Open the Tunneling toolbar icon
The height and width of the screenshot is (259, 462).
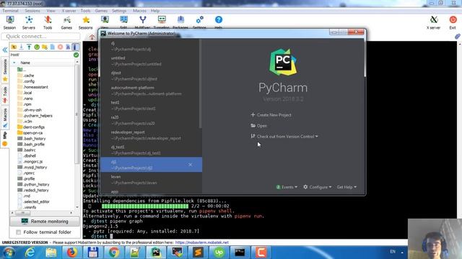[x=162, y=22]
